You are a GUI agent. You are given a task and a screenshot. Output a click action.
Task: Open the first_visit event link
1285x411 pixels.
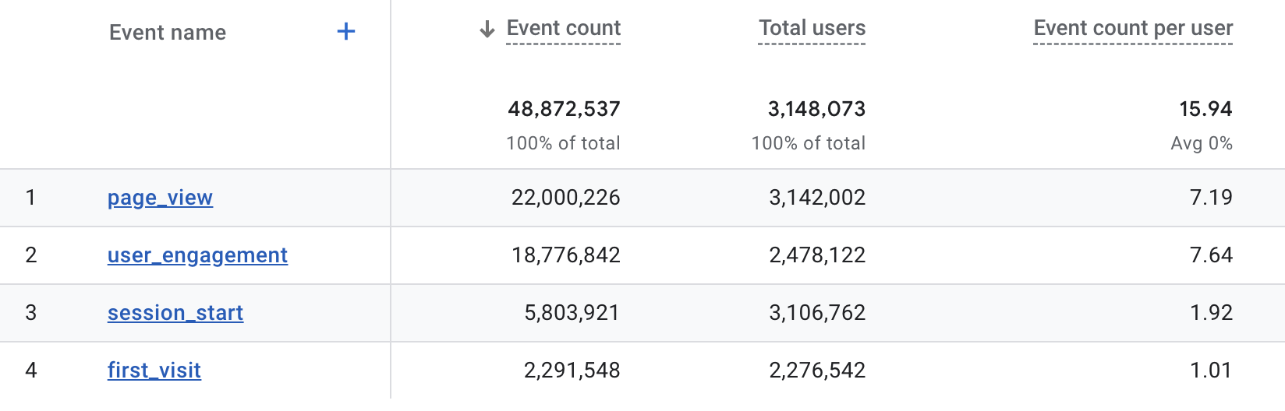[154, 371]
